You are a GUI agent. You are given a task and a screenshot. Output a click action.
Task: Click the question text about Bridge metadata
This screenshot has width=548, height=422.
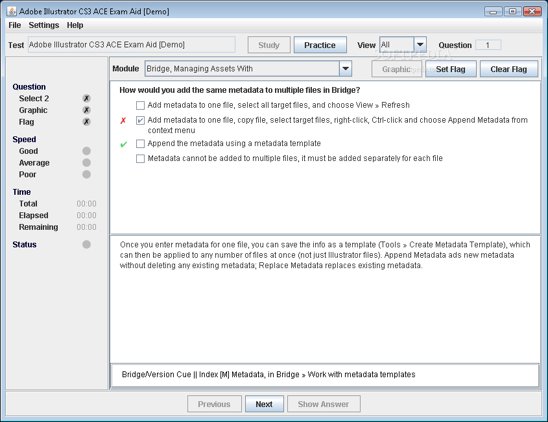coord(239,90)
